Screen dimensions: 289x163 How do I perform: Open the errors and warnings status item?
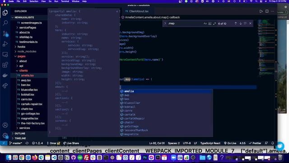(x=37, y=143)
